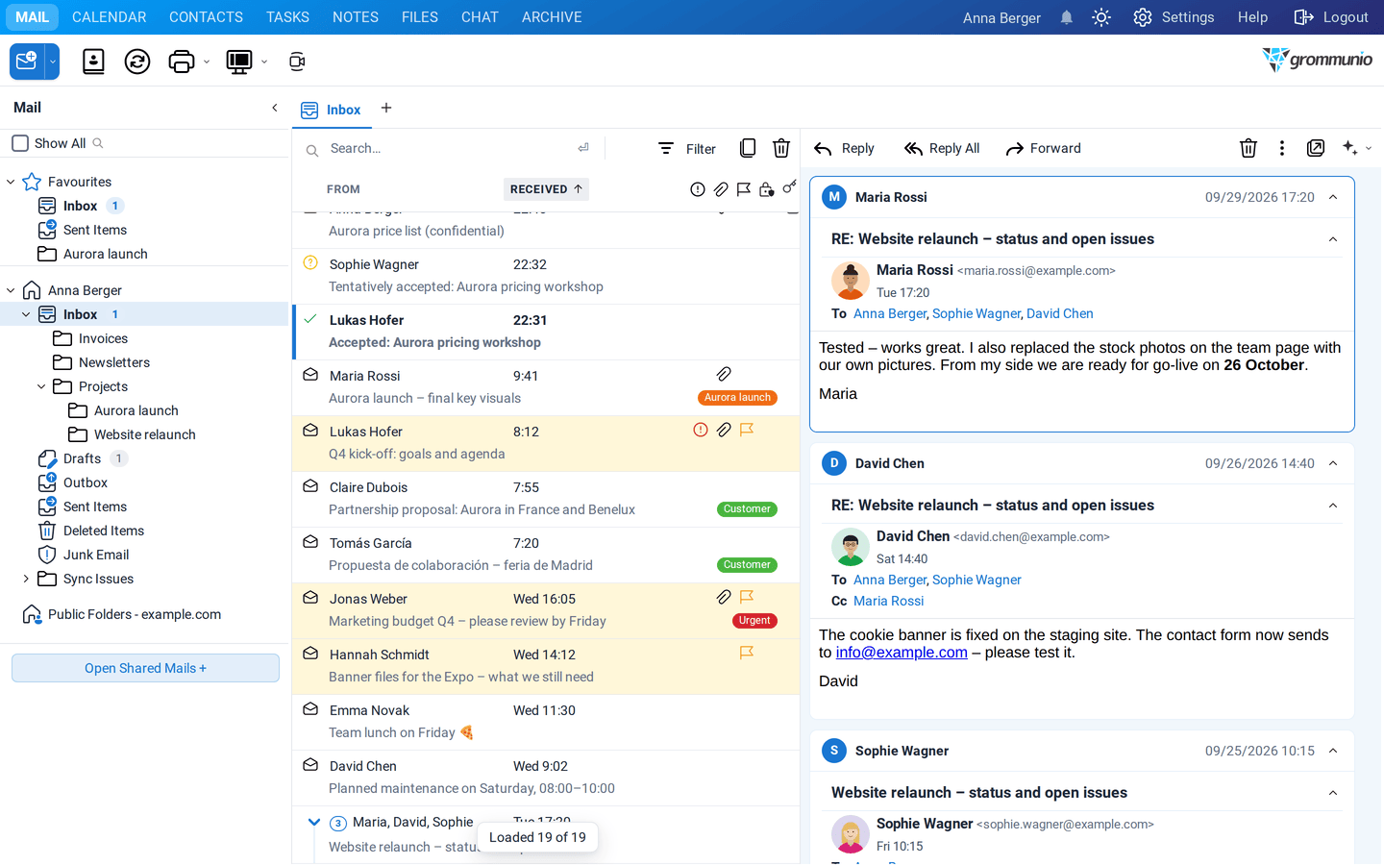Open the address book icon
This screenshot has width=1384, height=865.
(93, 62)
